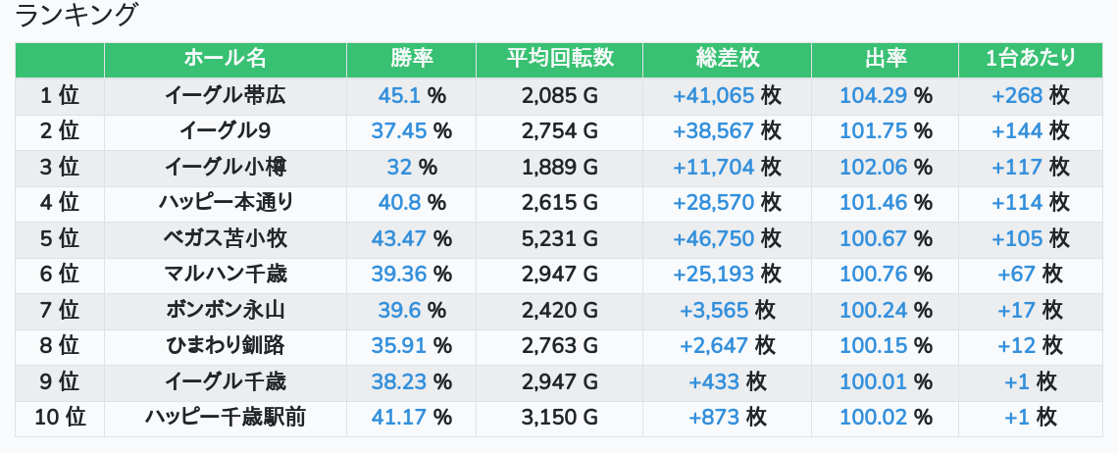Click the ベガス苫小牧 hall name

(226, 238)
